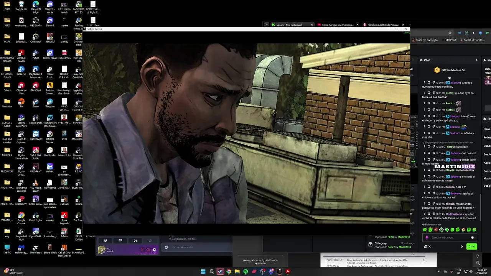The width and height of the screenshot is (491, 276).
Task: Open VLC media player shortcut
Action: 36,186
